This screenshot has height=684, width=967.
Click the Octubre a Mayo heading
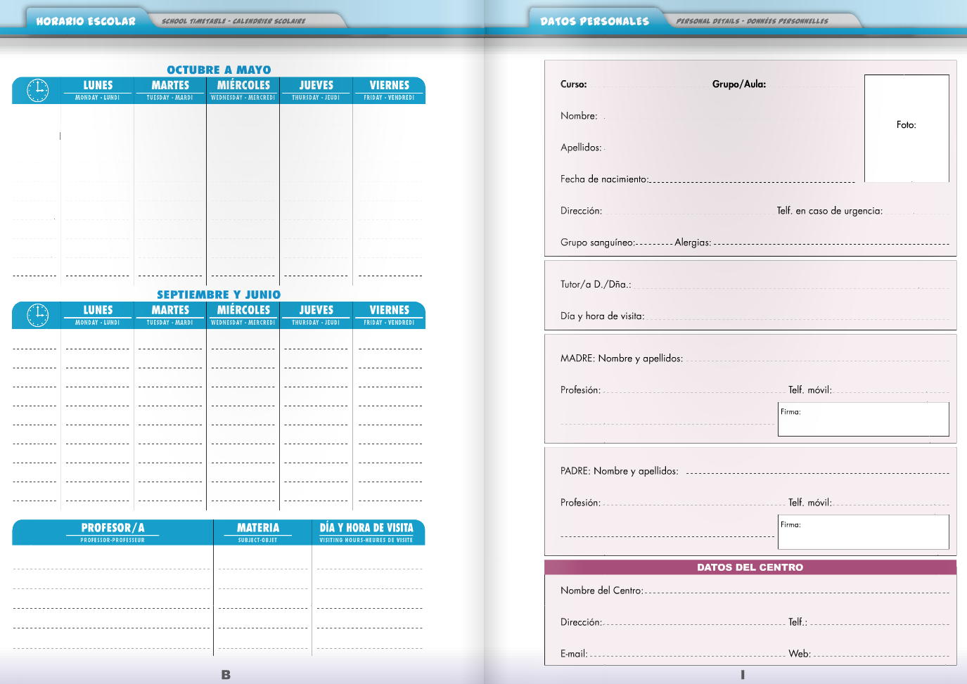point(219,70)
